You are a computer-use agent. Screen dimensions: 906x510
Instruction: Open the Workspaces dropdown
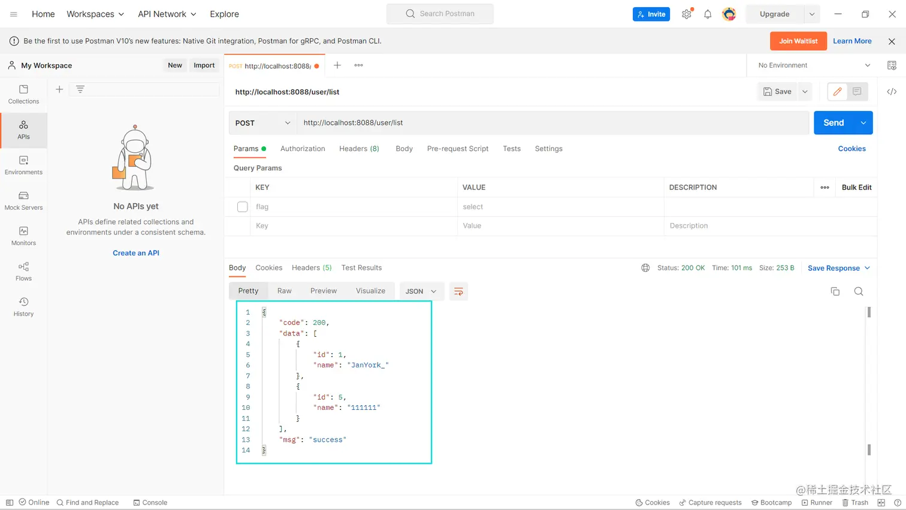point(95,14)
